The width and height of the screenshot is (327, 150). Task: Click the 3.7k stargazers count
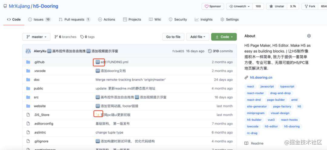[293, 6]
